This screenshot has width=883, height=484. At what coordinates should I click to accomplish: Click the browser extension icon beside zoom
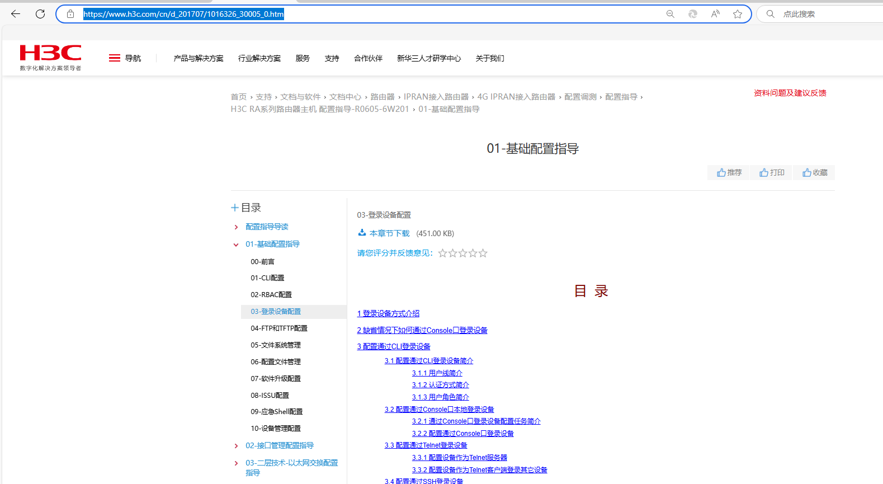[693, 14]
